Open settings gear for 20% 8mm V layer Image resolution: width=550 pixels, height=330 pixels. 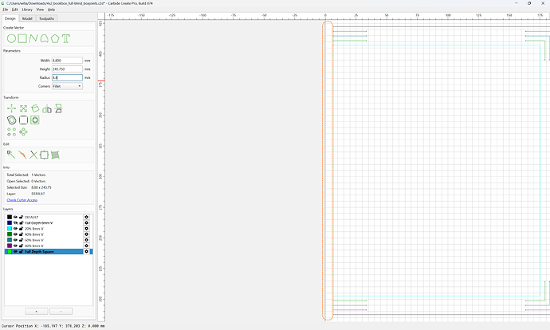pyautogui.click(x=86, y=229)
